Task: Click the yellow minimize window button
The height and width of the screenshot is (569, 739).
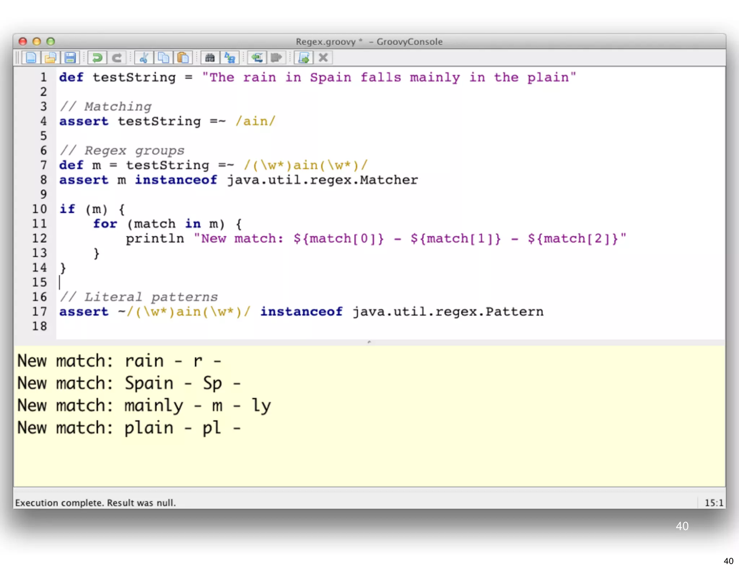Action: pyautogui.click(x=37, y=42)
